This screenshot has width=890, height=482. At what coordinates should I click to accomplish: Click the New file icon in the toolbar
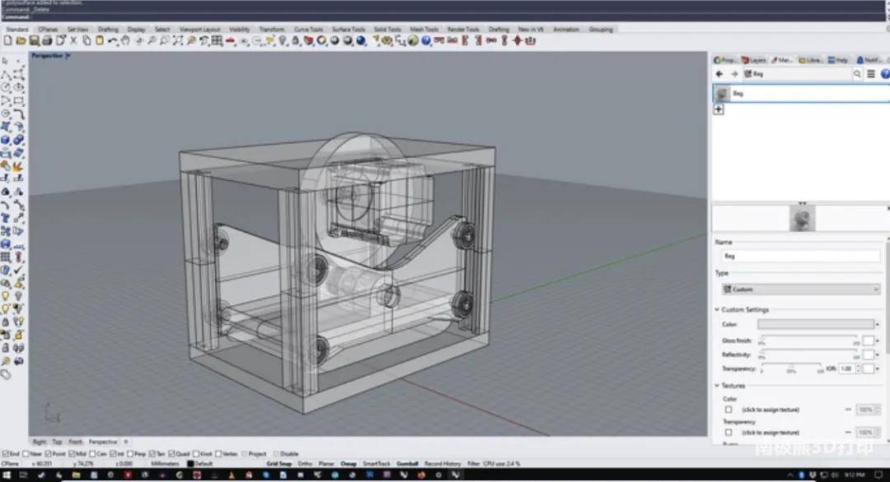[8, 41]
